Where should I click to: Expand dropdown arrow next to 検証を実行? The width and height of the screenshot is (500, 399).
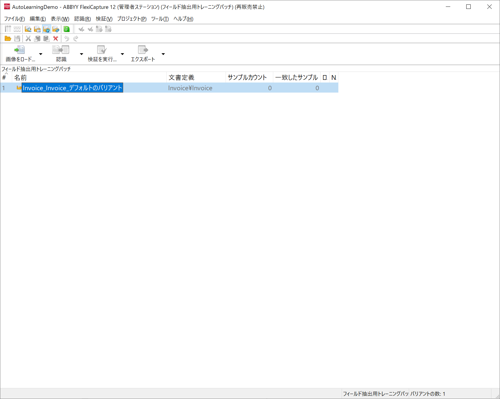click(123, 54)
